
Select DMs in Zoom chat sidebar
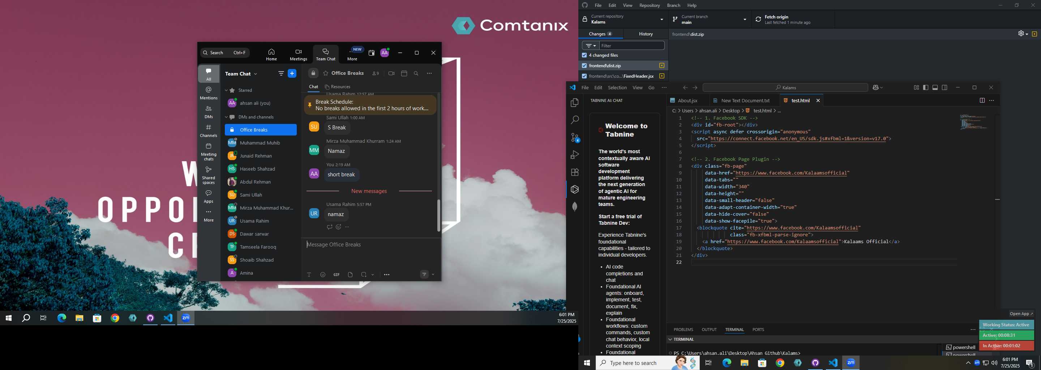[x=209, y=112]
